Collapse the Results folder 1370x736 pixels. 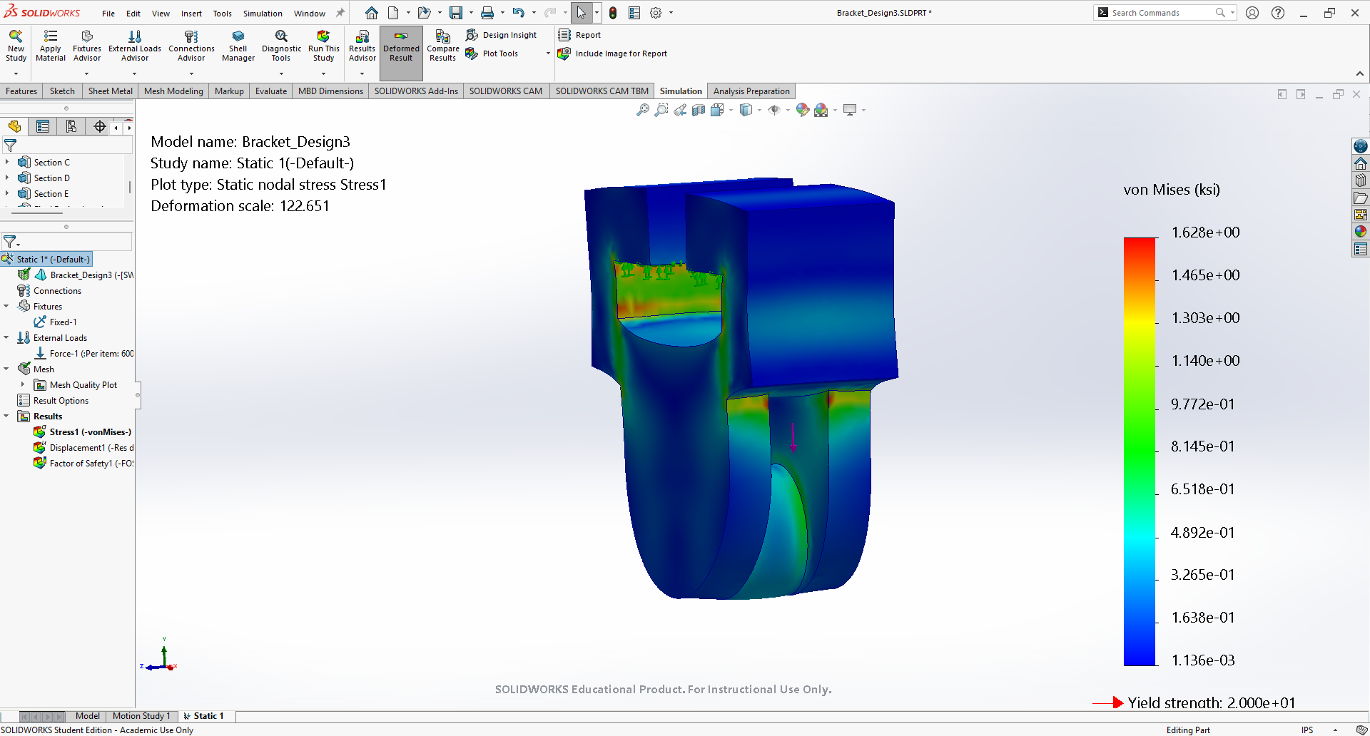(6, 416)
